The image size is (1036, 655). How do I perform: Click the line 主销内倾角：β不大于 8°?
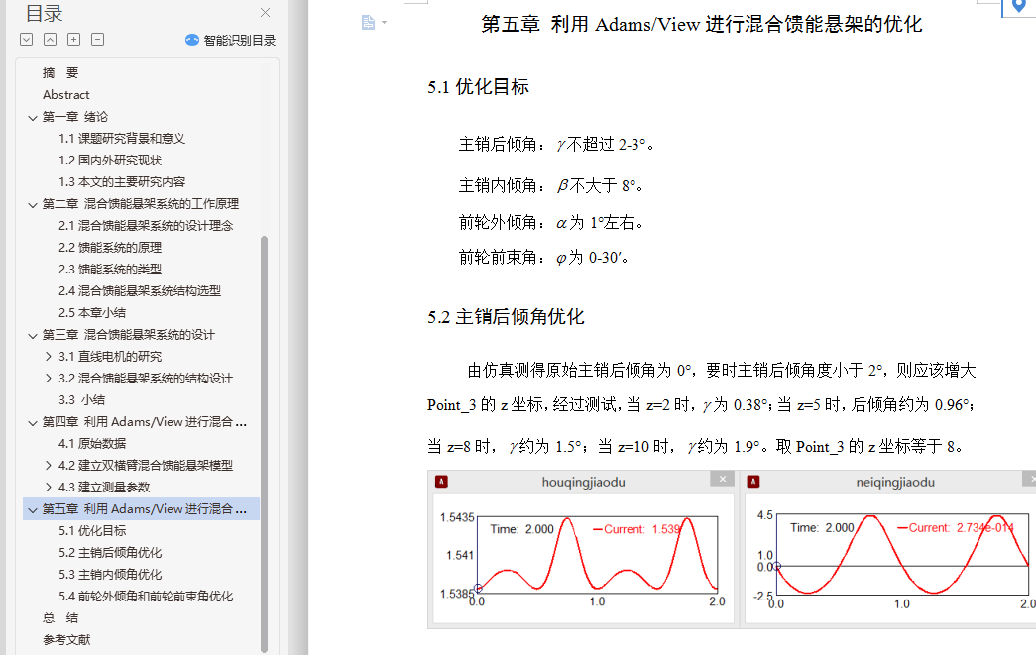pyautogui.click(x=551, y=185)
